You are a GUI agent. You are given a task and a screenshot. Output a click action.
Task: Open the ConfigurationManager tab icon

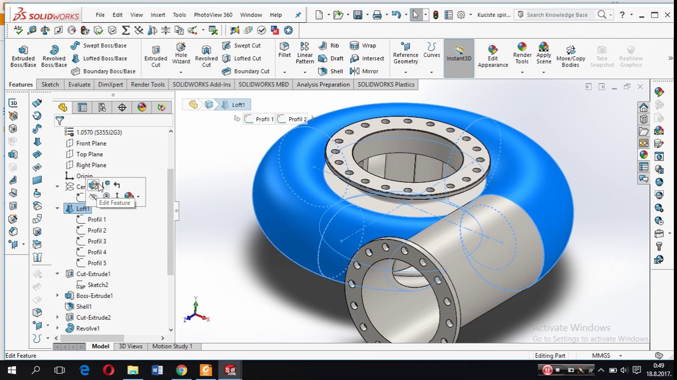(x=102, y=107)
